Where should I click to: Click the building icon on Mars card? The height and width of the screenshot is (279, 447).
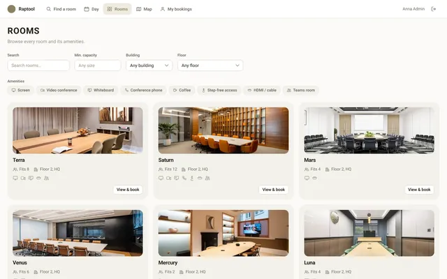328,169
